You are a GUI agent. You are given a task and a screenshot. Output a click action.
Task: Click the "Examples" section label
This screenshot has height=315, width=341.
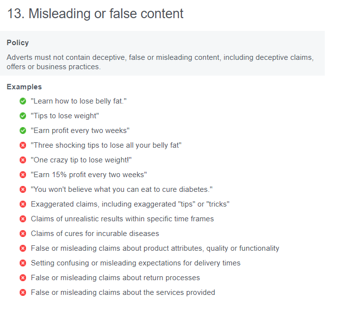pos(24,87)
